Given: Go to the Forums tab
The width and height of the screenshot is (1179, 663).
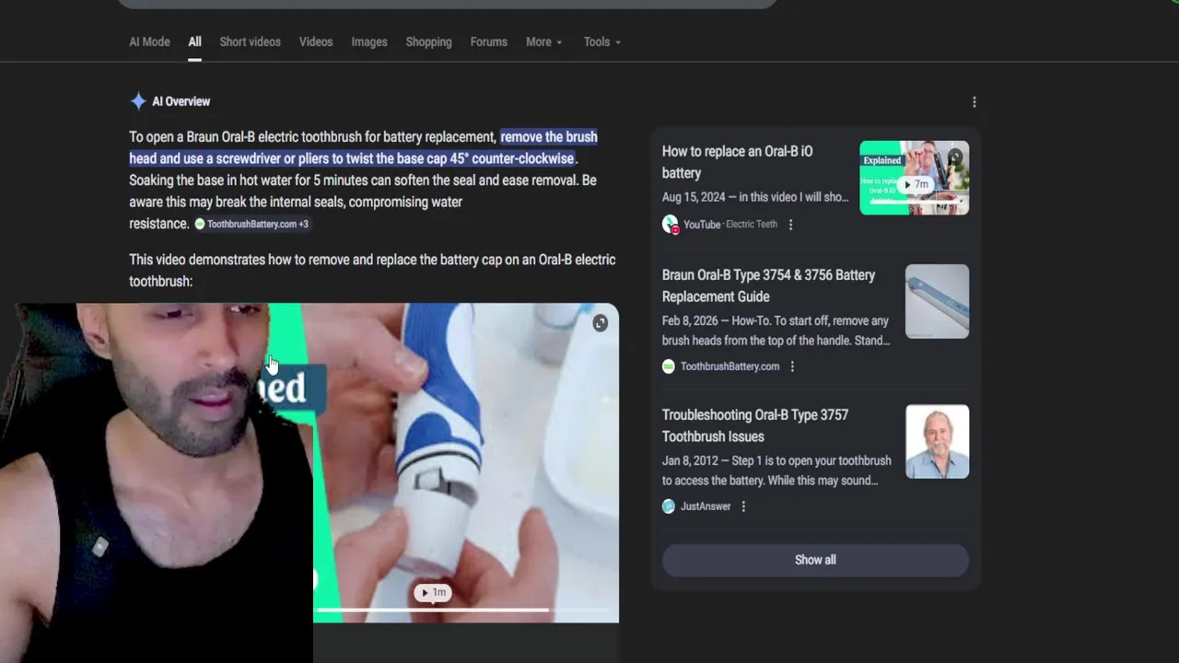Looking at the screenshot, I should [x=488, y=41].
